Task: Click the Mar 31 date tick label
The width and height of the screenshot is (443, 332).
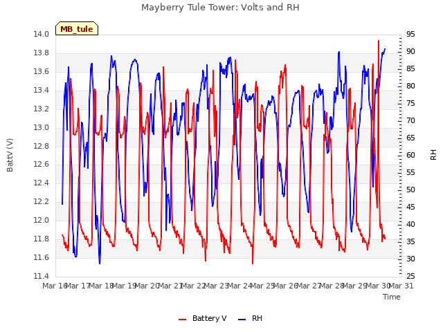Action: 401,286
